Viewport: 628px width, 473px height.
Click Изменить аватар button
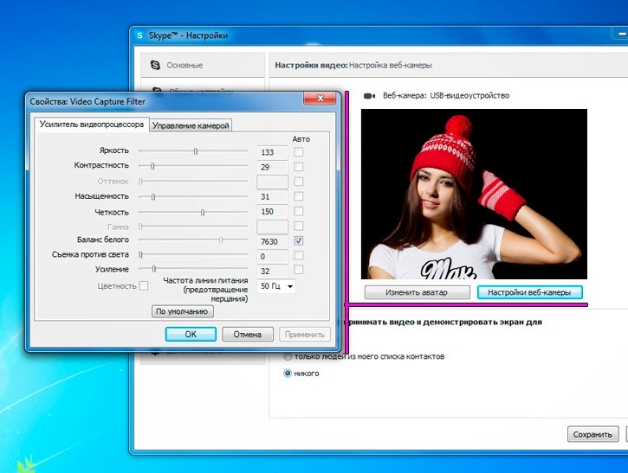click(417, 292)
